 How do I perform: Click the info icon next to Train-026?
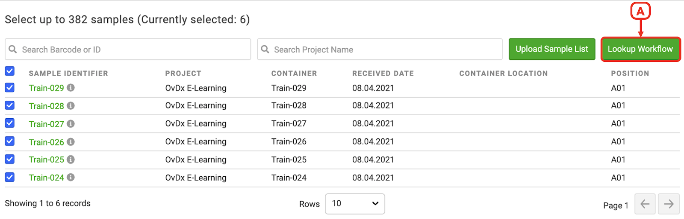click(x=71, y=142)
